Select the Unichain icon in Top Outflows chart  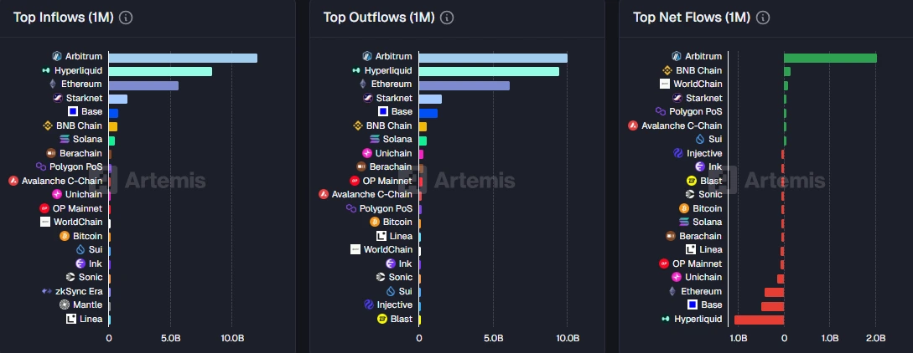pos(367,153)
